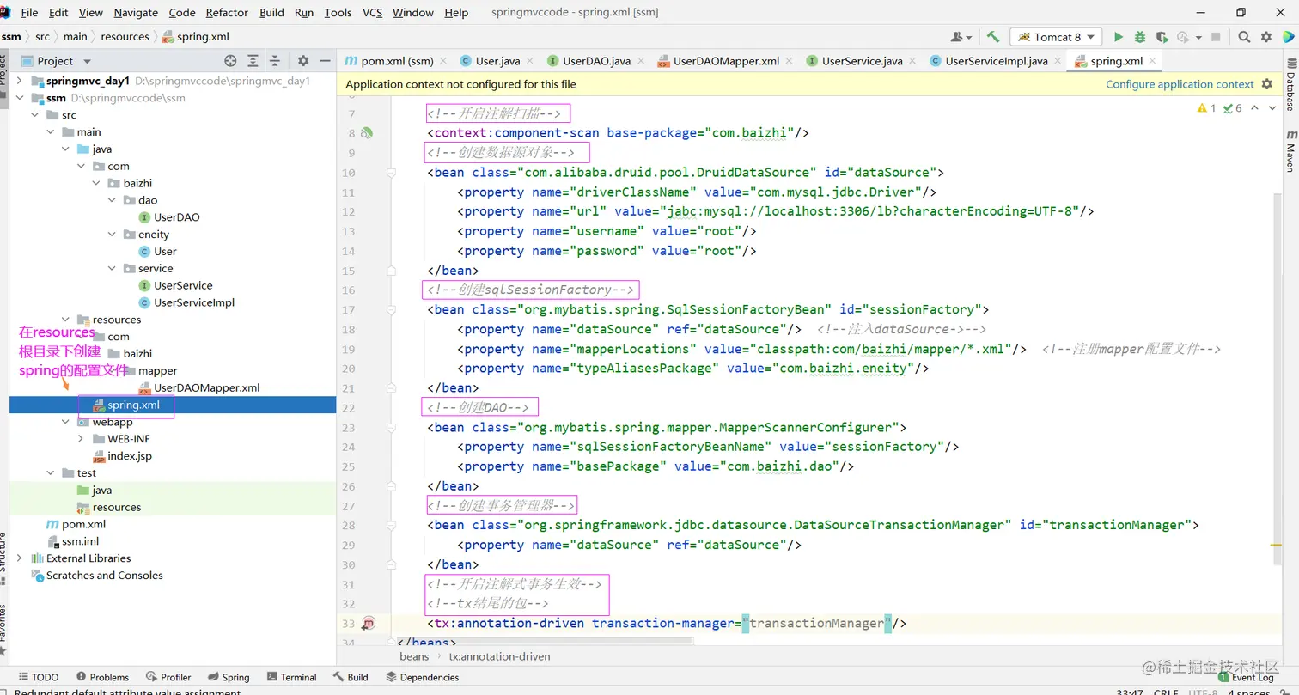Open the Problems tool window
The image size is (1299, 695).
pos(102,677)
